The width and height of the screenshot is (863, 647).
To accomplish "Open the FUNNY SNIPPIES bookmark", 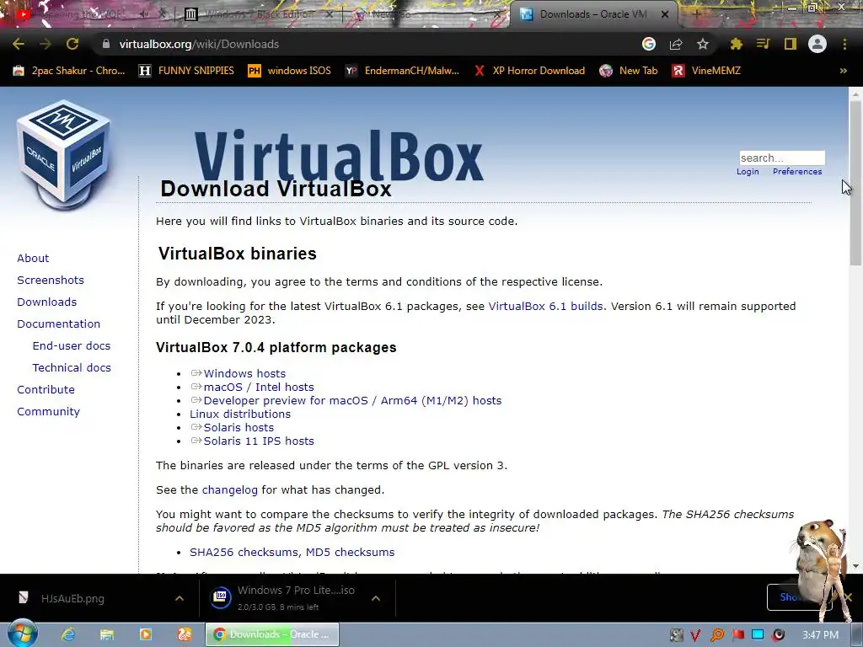I will point(186,71).
